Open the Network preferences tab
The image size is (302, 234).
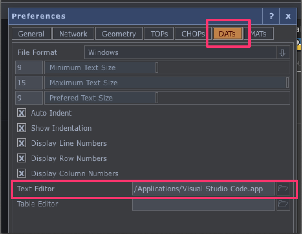pos(73,34)
